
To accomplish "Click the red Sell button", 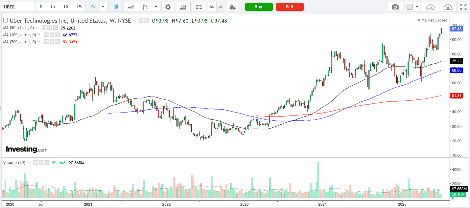I will (290, 7).
